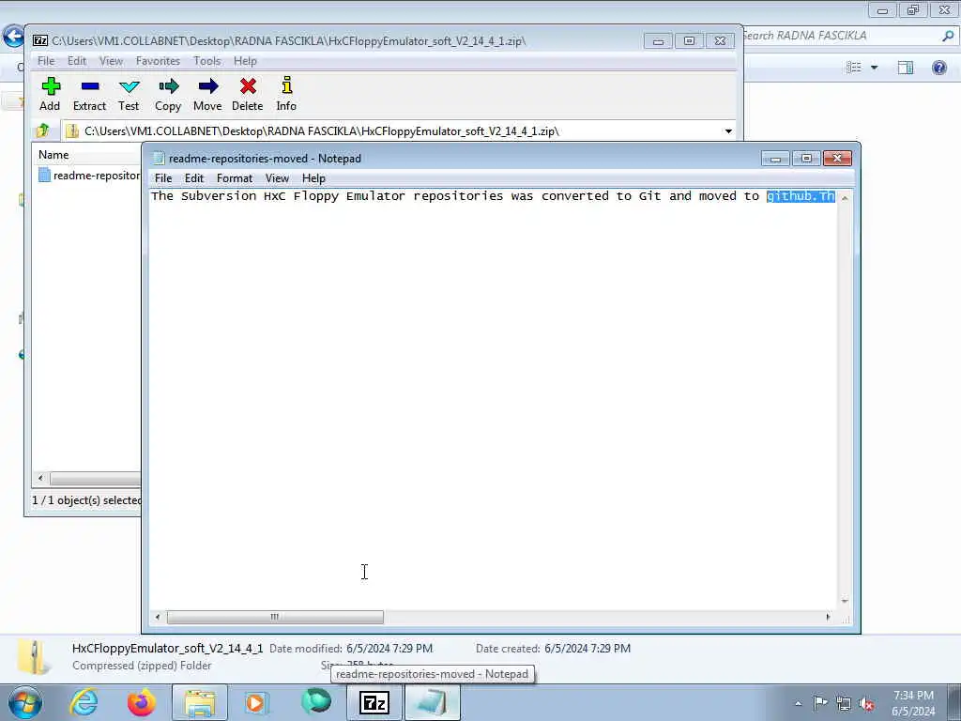961x721 pixels.
Task: Open network tray icon
Action: click(844, 704)
